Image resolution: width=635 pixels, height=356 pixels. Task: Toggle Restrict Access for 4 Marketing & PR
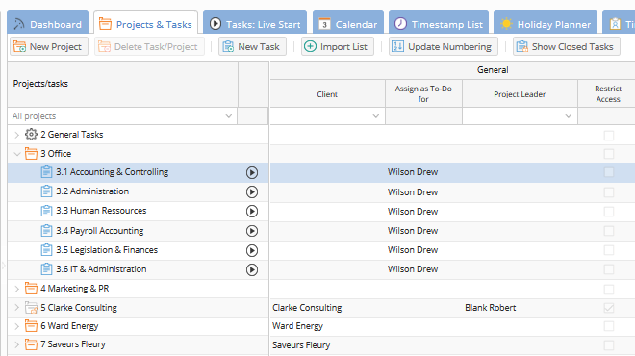(609, 290)
